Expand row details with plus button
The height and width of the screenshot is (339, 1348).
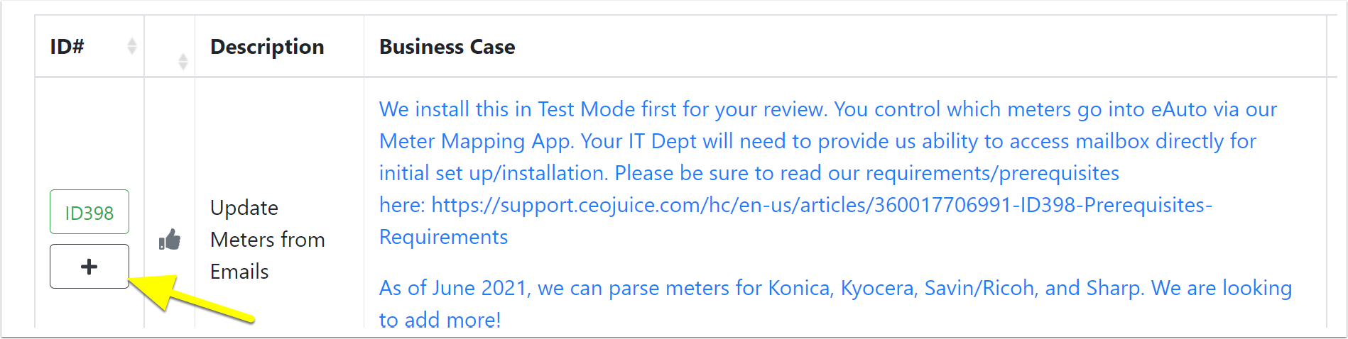89,267
